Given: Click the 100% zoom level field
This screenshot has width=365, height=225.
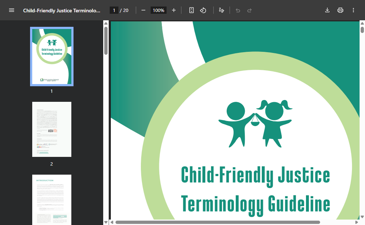Looking at the screenshot, I should coord(159,10).
